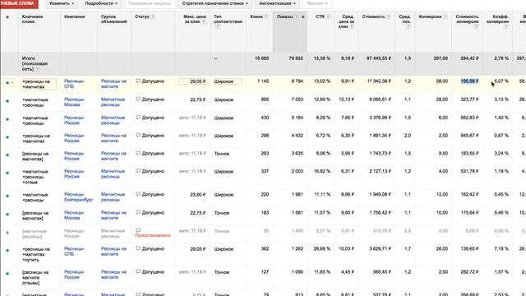Open status speech bubble in 430 clicks row
This screenshot has width=526, height=296.
[x=138, y=118]
